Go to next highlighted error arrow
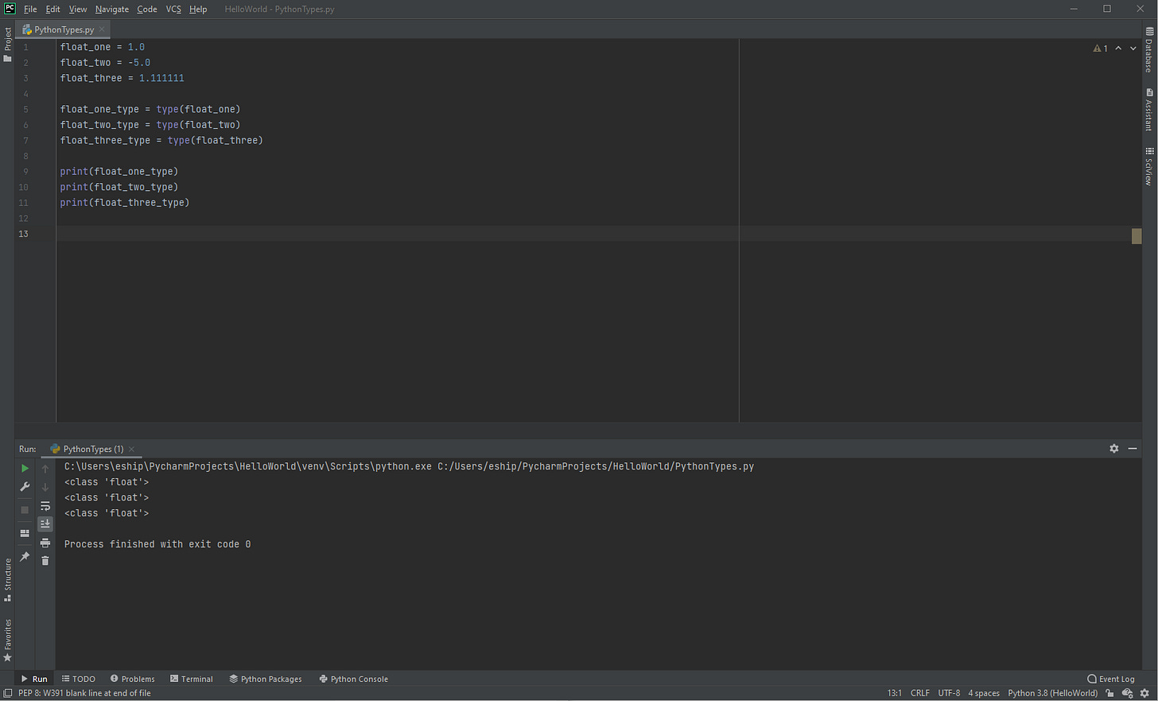 [x=1133, y=49]
